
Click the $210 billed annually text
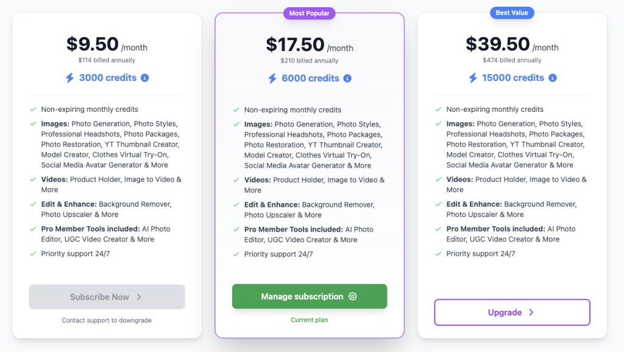[309, 61]
